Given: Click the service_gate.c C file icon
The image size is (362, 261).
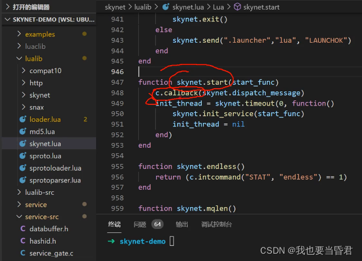Looking at the screenshot, I should [23, 253].
